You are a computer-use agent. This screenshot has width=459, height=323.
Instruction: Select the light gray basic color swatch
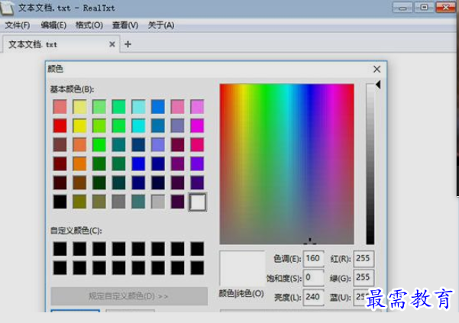(158, 202)
